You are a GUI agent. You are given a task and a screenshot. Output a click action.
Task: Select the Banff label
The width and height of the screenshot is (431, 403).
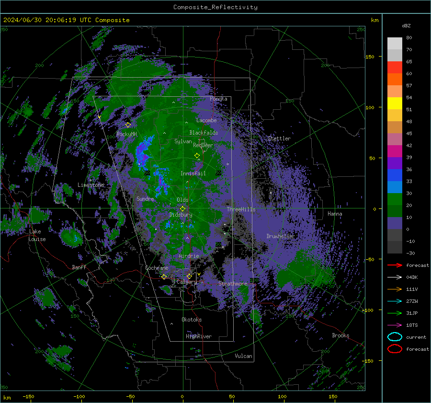point(79,267)
